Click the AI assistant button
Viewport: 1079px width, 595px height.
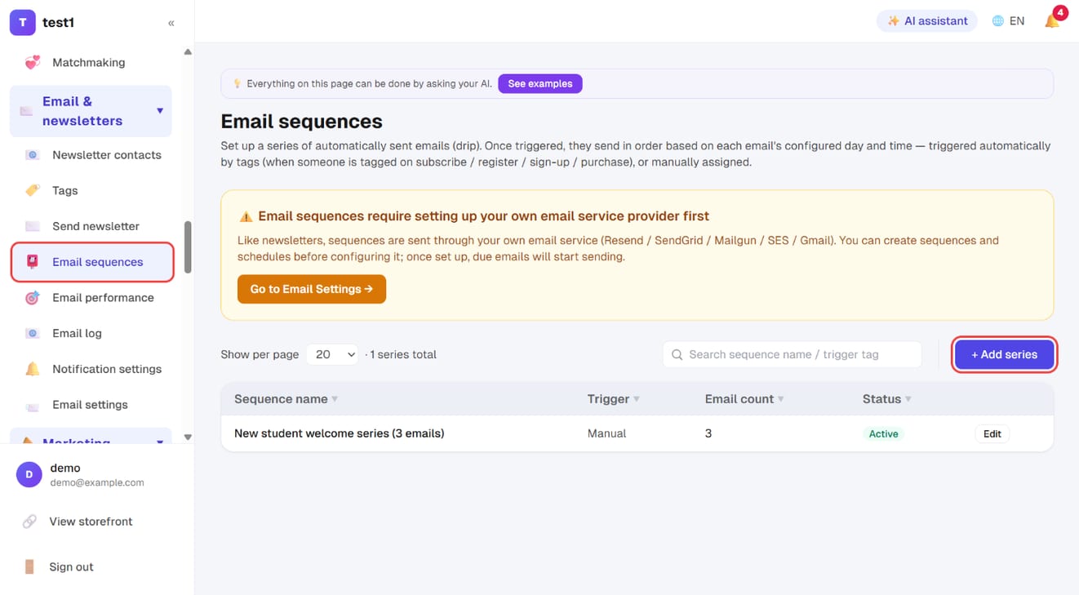pyautogui.click(x=927, y=21)
